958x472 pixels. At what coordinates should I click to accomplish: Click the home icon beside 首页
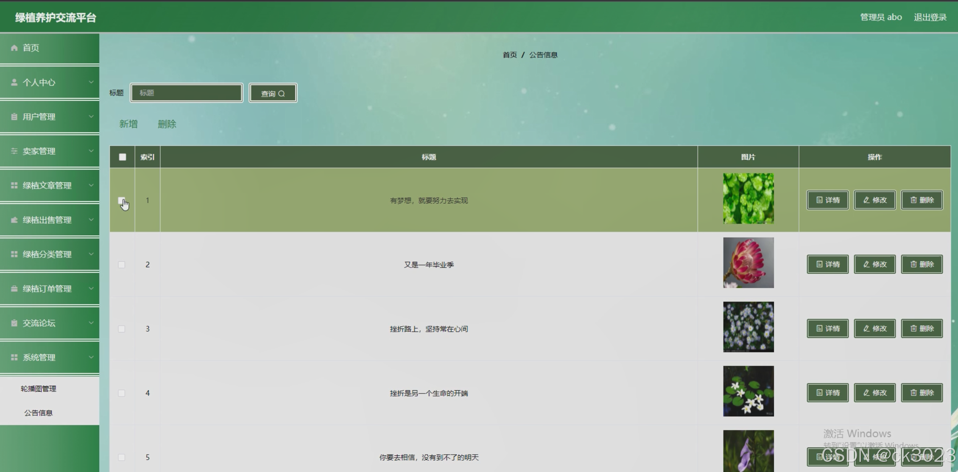(14, 48)
